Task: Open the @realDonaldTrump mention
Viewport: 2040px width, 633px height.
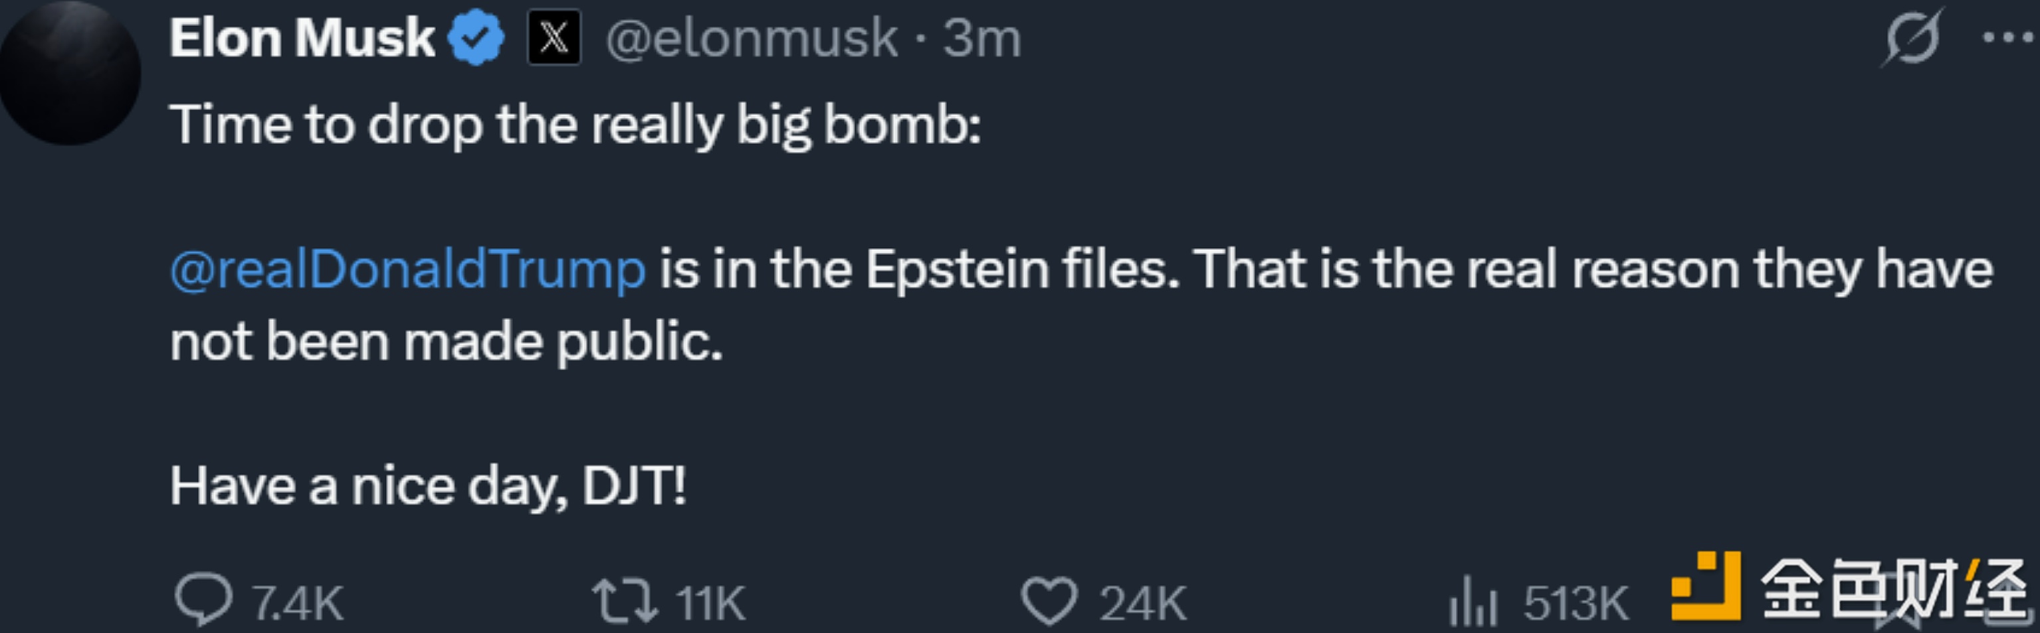Action: (x=408, y=270)
